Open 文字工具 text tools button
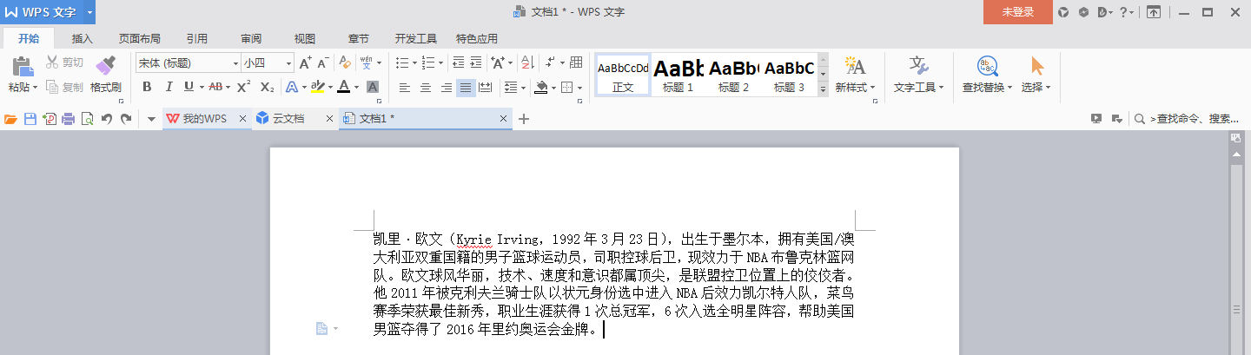This screenshot has height=355, width=1251. tap(918, 75)
